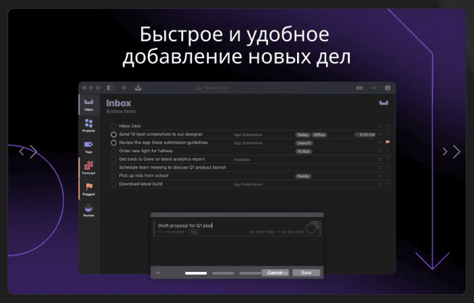Image resolution: width=474 pixels, height=303 pixels.
Task: Open the note for 'Order new light for hallway'
Action: (x=380, y=151)
